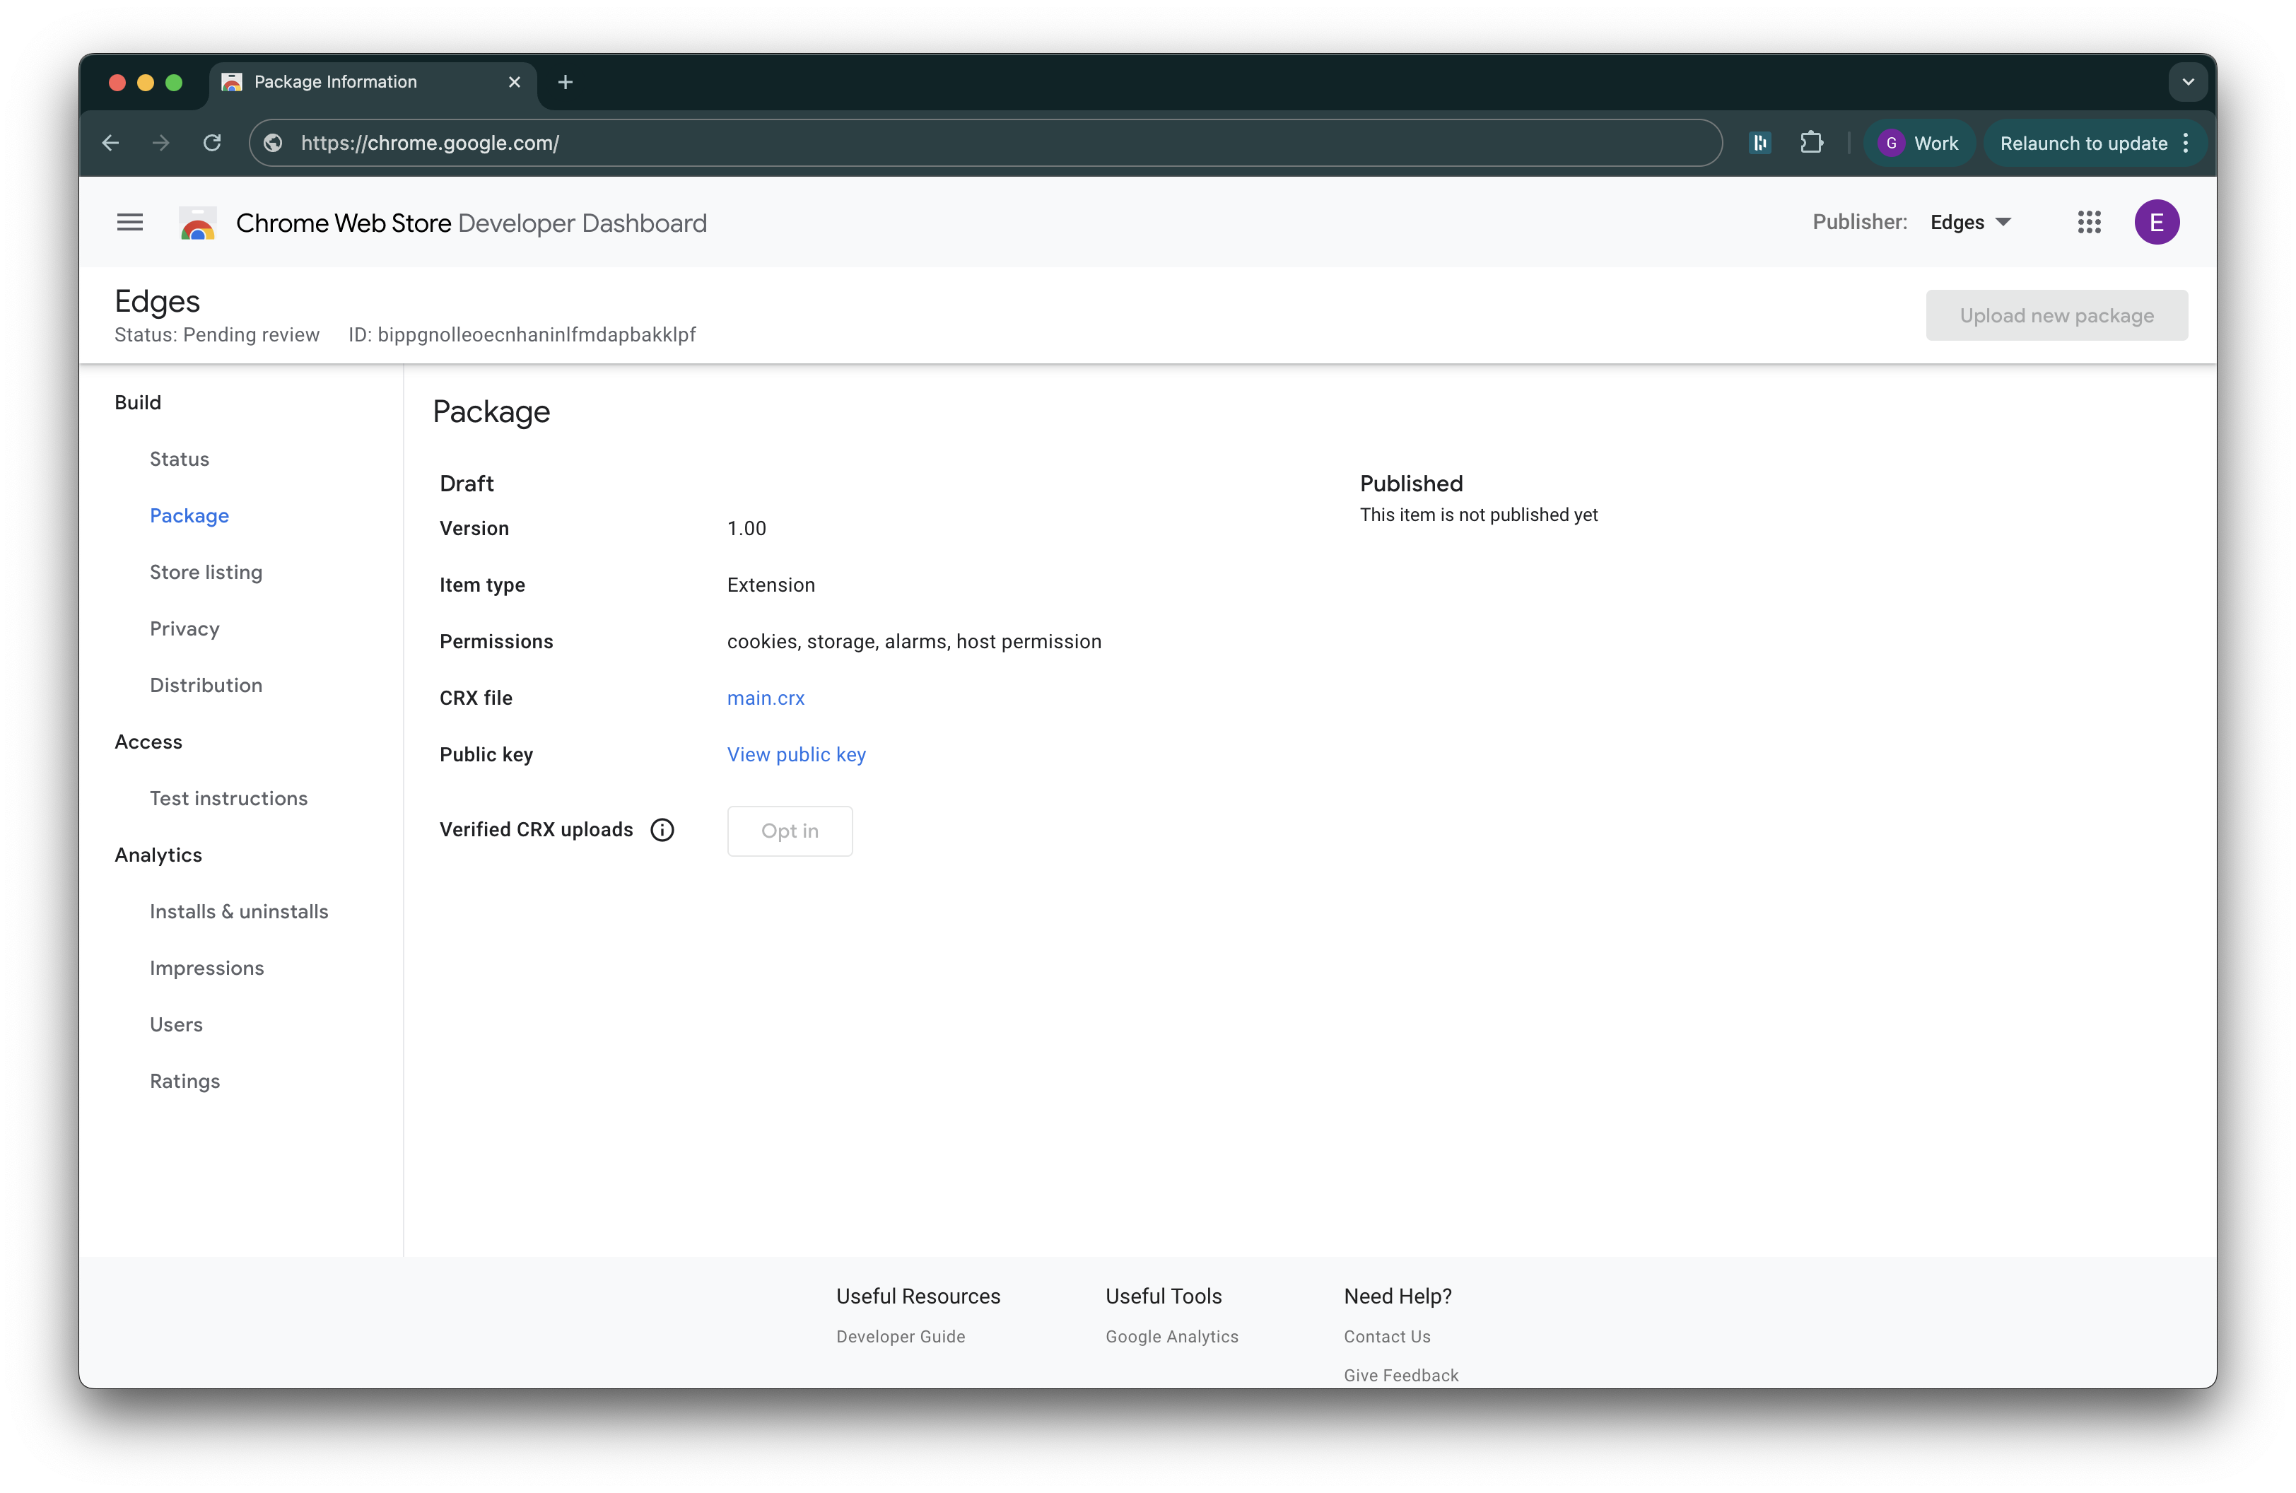Click the Verified CRX uploads info icon
2296x1493 pixels.
[x=662, y=829]
